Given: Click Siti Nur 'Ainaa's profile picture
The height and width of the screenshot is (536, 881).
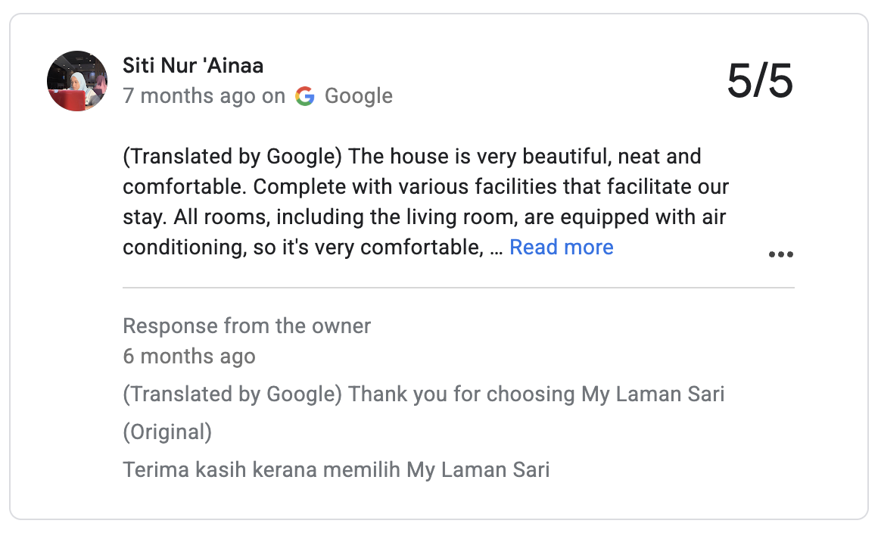Looking at the screenshot, I should [76, 80].
